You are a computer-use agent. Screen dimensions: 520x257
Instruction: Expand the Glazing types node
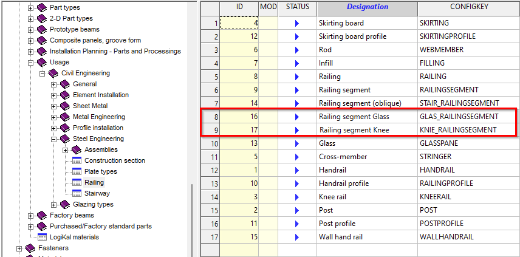click(53, 205)
